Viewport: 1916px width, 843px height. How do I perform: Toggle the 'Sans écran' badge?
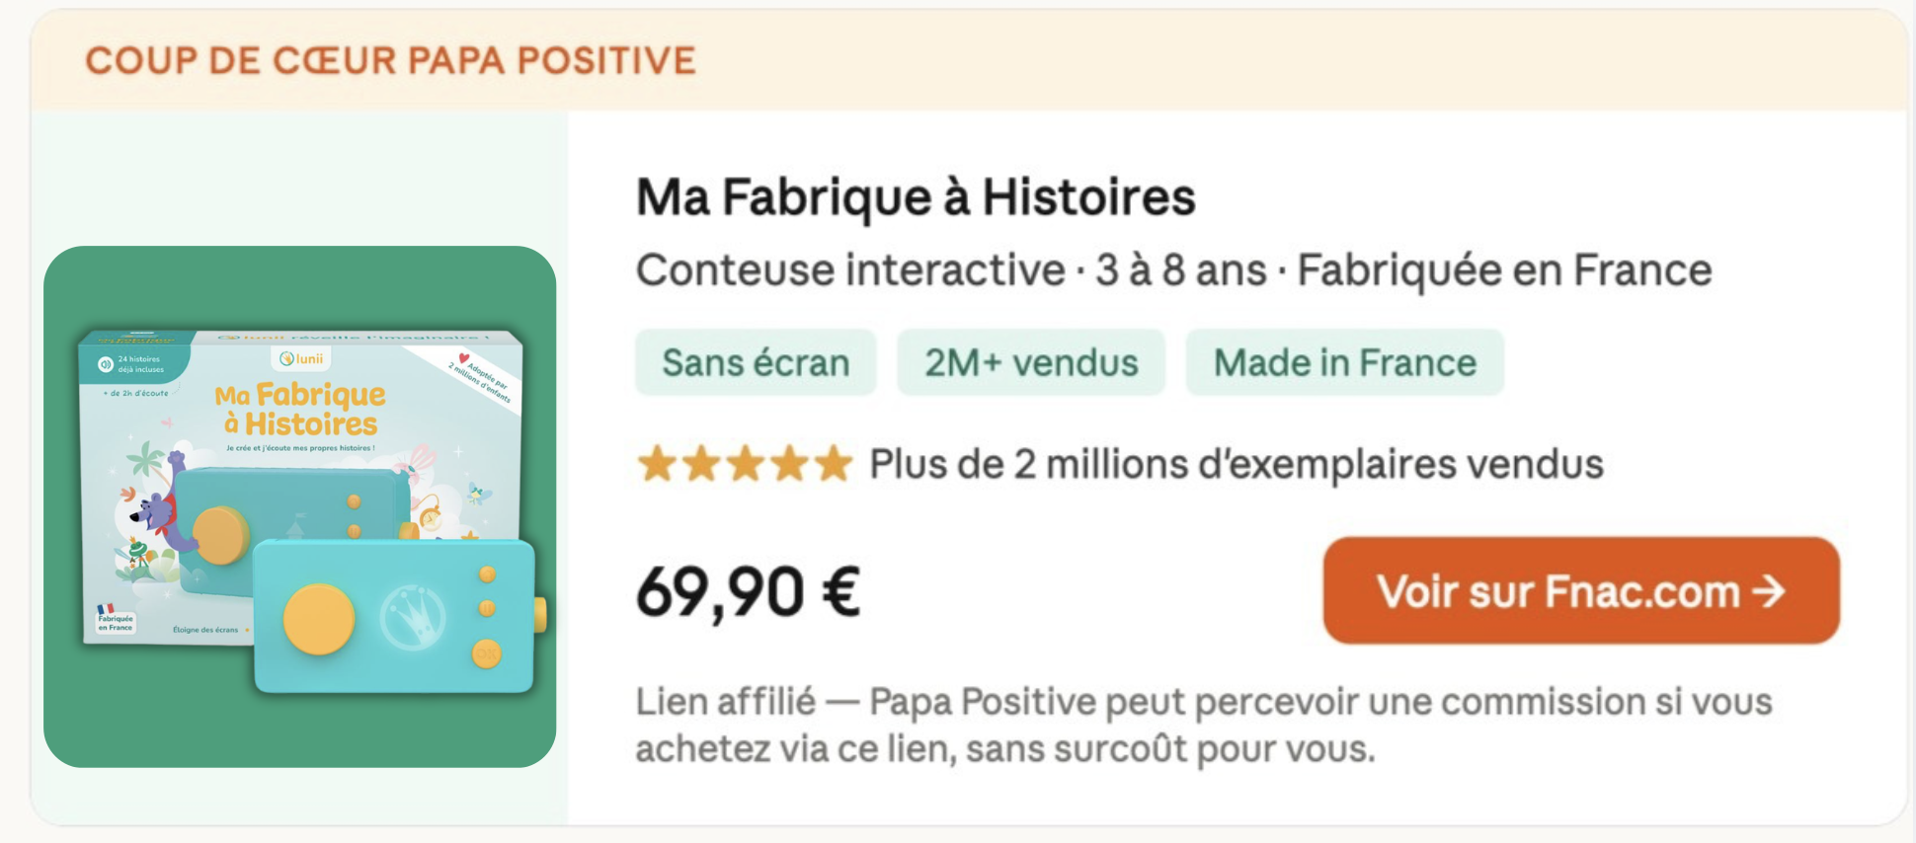click(x=756, y=362)
